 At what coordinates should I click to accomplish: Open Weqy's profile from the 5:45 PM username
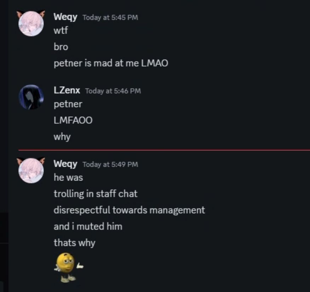65,17
